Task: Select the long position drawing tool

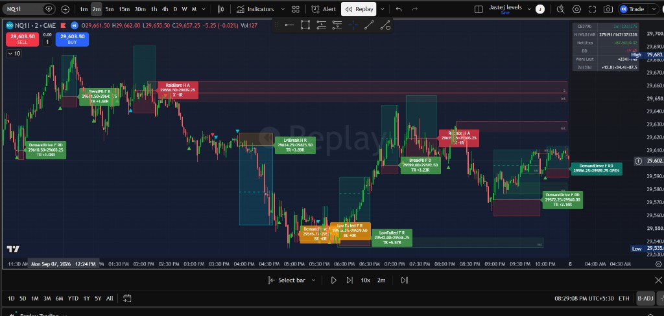Action: [x=322, y=25]
